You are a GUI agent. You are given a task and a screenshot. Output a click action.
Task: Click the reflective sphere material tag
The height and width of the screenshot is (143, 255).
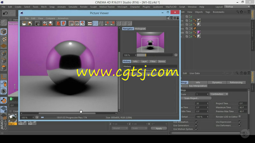click(x=199, y=20)
